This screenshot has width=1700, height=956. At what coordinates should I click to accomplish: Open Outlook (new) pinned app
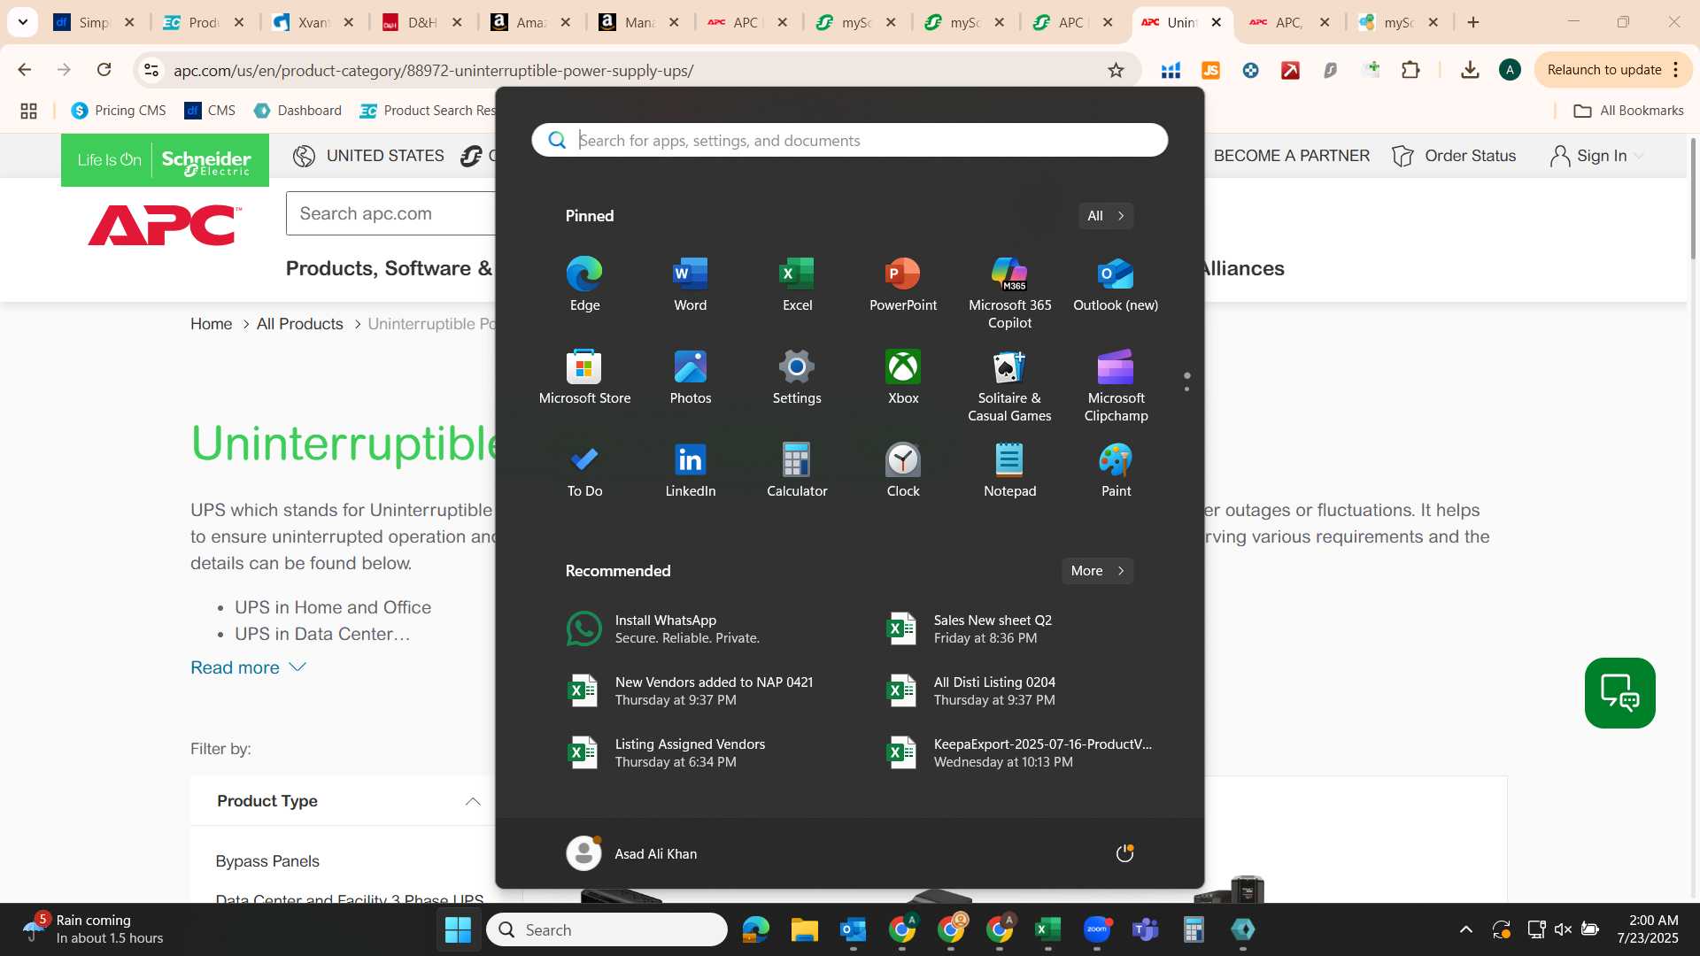point(1116,285)
